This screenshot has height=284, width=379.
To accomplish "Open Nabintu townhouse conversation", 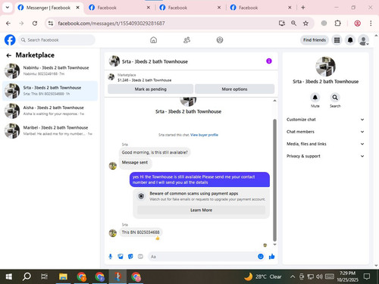I will (x=50, y=70).
